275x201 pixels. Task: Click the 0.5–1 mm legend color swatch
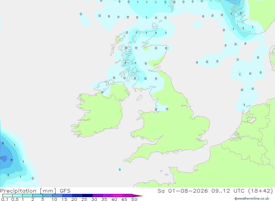[18, 196]
